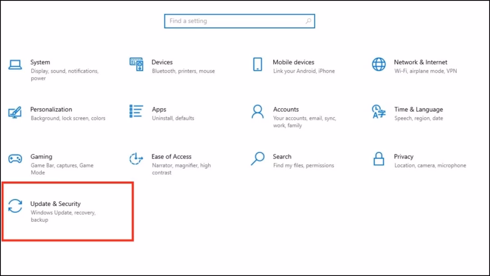The height and width of the screenshot is (276, 490).
Task: Open the System settings title
Action: [40, 62]
